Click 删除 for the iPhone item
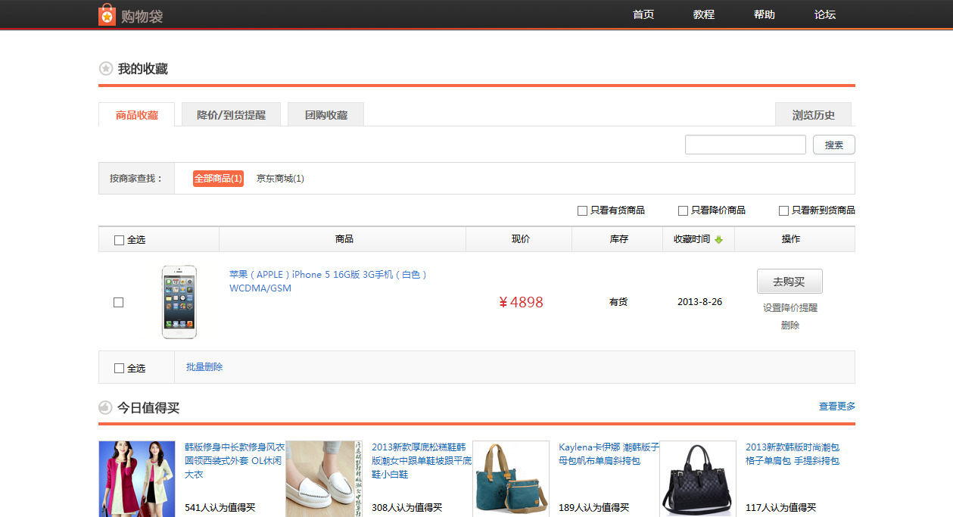 pos(790,325)
